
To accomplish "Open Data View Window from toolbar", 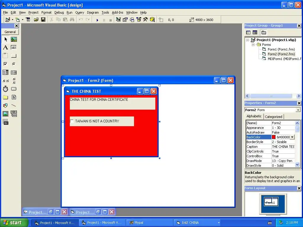I will (x=152, y=20).
